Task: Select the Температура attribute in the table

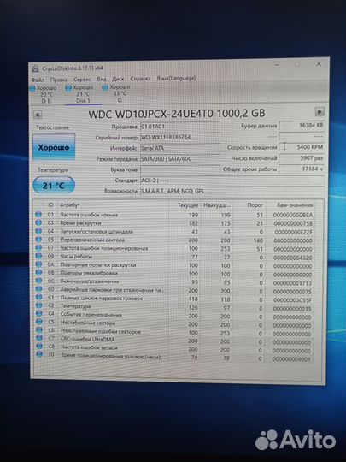Action: (76, 306)
